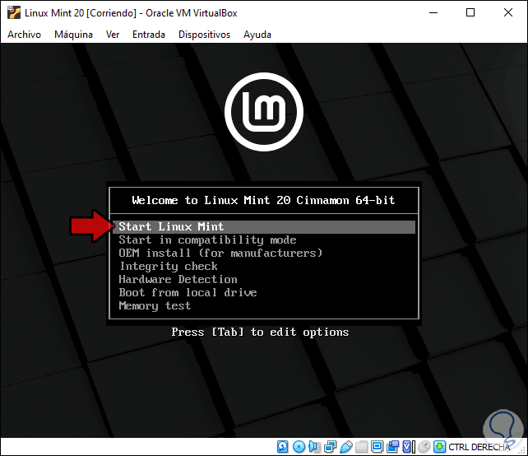
Task: Click Press [Tab] to edit options text
Action: [x=260, y=333]
